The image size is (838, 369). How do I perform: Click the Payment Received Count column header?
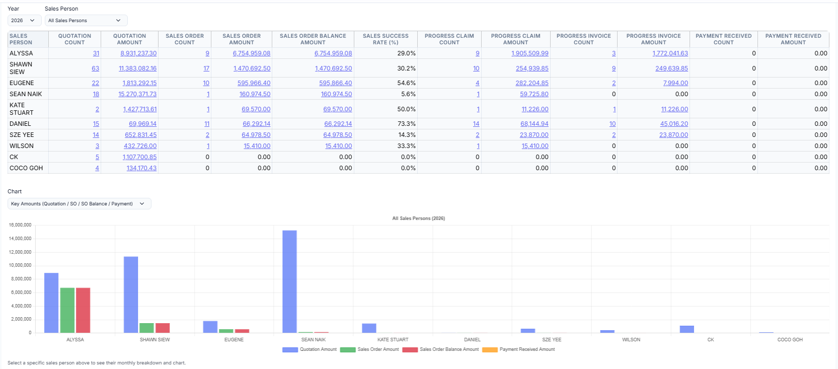[x=723, y=39]
